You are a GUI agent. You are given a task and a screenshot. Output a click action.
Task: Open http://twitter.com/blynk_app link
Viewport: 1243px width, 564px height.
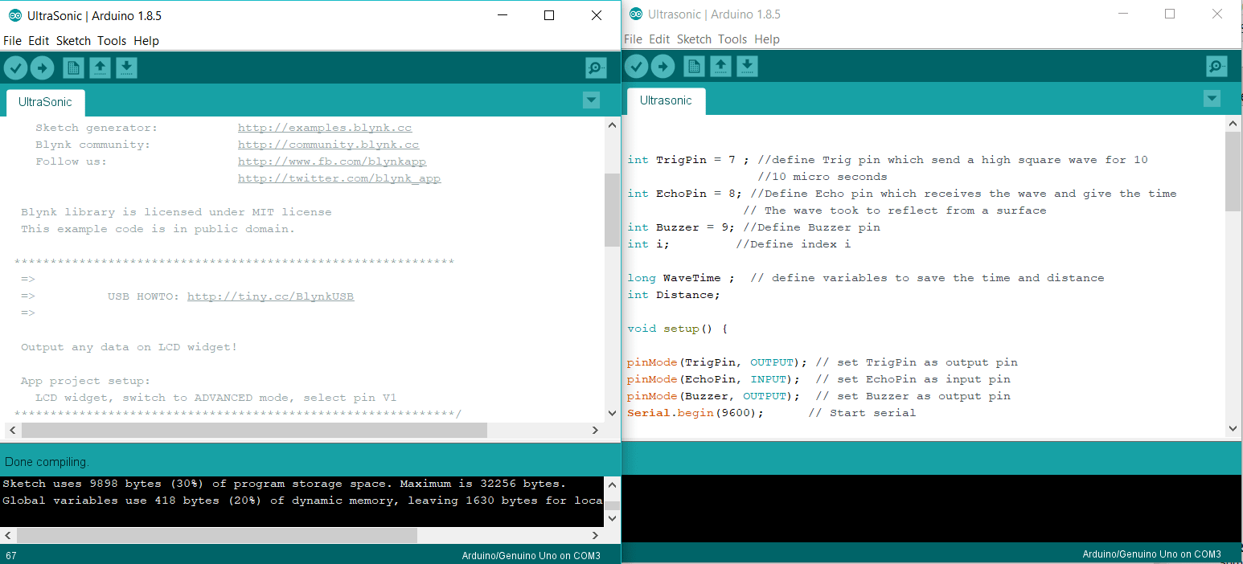[x=339, y=178]
